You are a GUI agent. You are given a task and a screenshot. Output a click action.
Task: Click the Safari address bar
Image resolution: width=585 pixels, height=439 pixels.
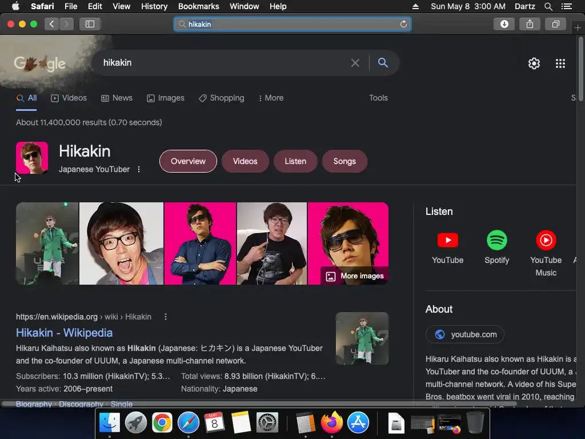pyautogui.click(x=292, y=24)
